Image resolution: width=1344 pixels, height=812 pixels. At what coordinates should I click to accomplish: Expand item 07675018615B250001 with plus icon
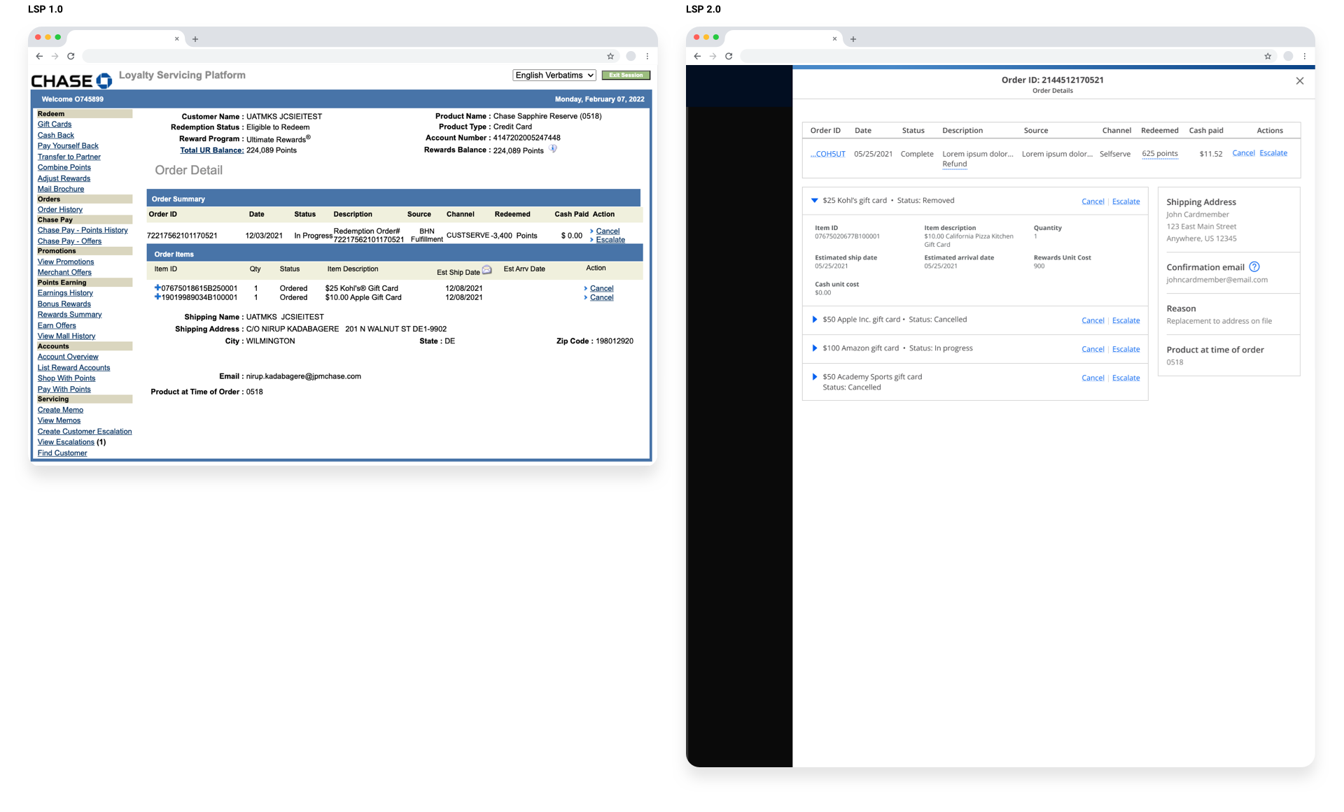pyautogui.click(x=157, y=287)
